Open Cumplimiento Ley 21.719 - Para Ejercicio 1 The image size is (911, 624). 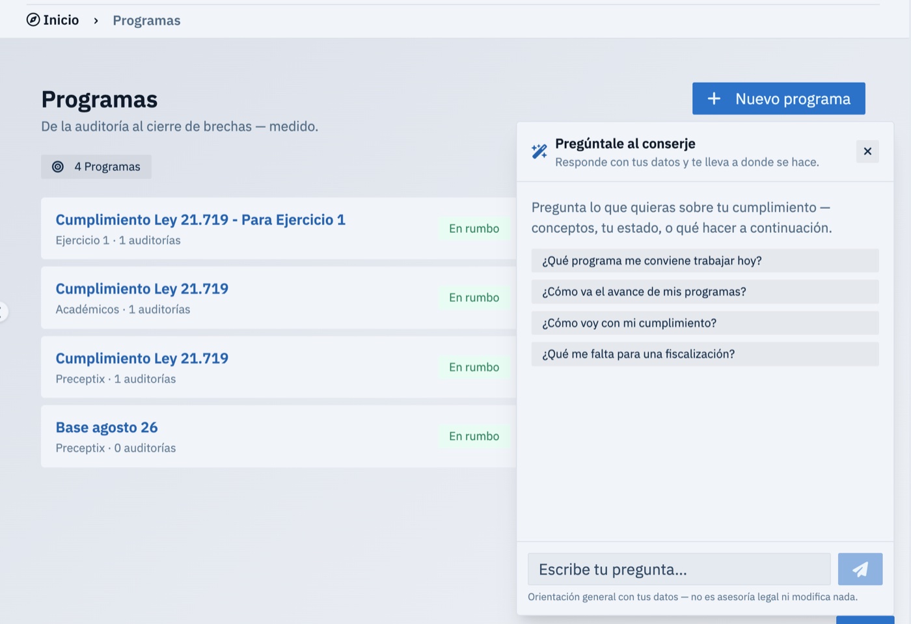click(200, 220)
